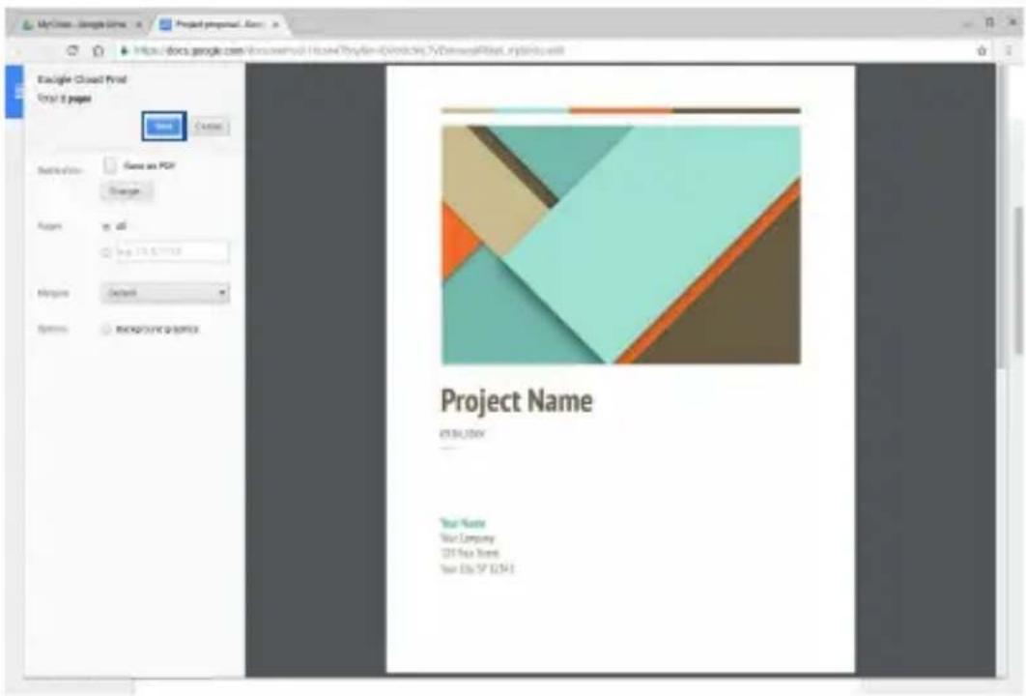Click the Your Name text in preview
Screen dimensions: 1026x696
463,523
